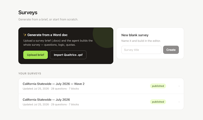Click the sparkle icon beside Generate heading

(25, 35)
